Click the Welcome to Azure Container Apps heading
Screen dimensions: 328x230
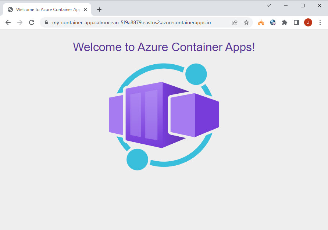pos(164,47)
